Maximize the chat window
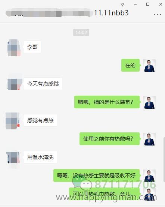This screenshot has height=207, width=165. 148,4
